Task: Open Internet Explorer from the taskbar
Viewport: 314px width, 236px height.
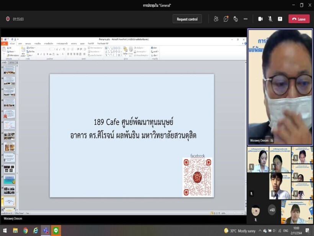Action: click(x=36, y=230)
